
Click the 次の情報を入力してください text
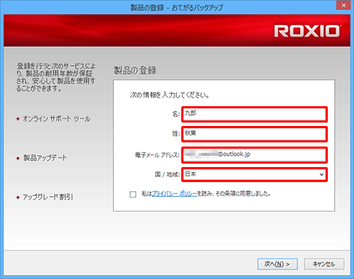tap(169, 95)
